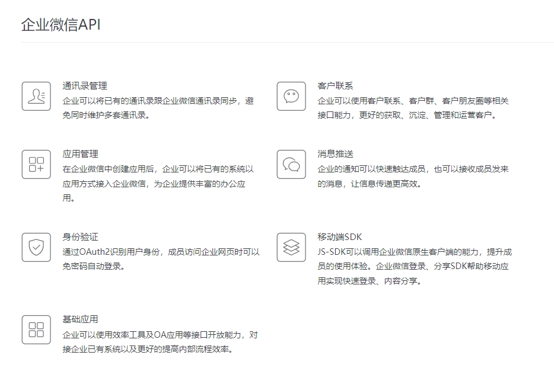Click description starting 企业可以使用效率工具

tap(160, 342)
